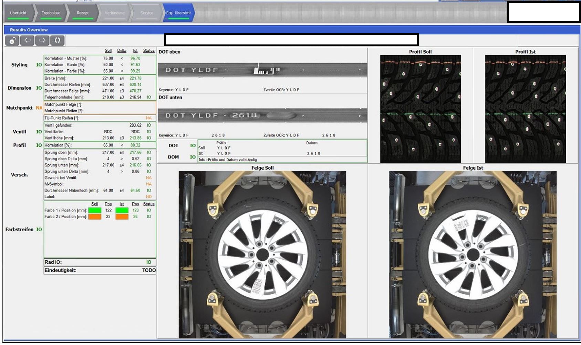Click the Ist value 216.94 of Felgenhornhöhe

pos(135,98)
